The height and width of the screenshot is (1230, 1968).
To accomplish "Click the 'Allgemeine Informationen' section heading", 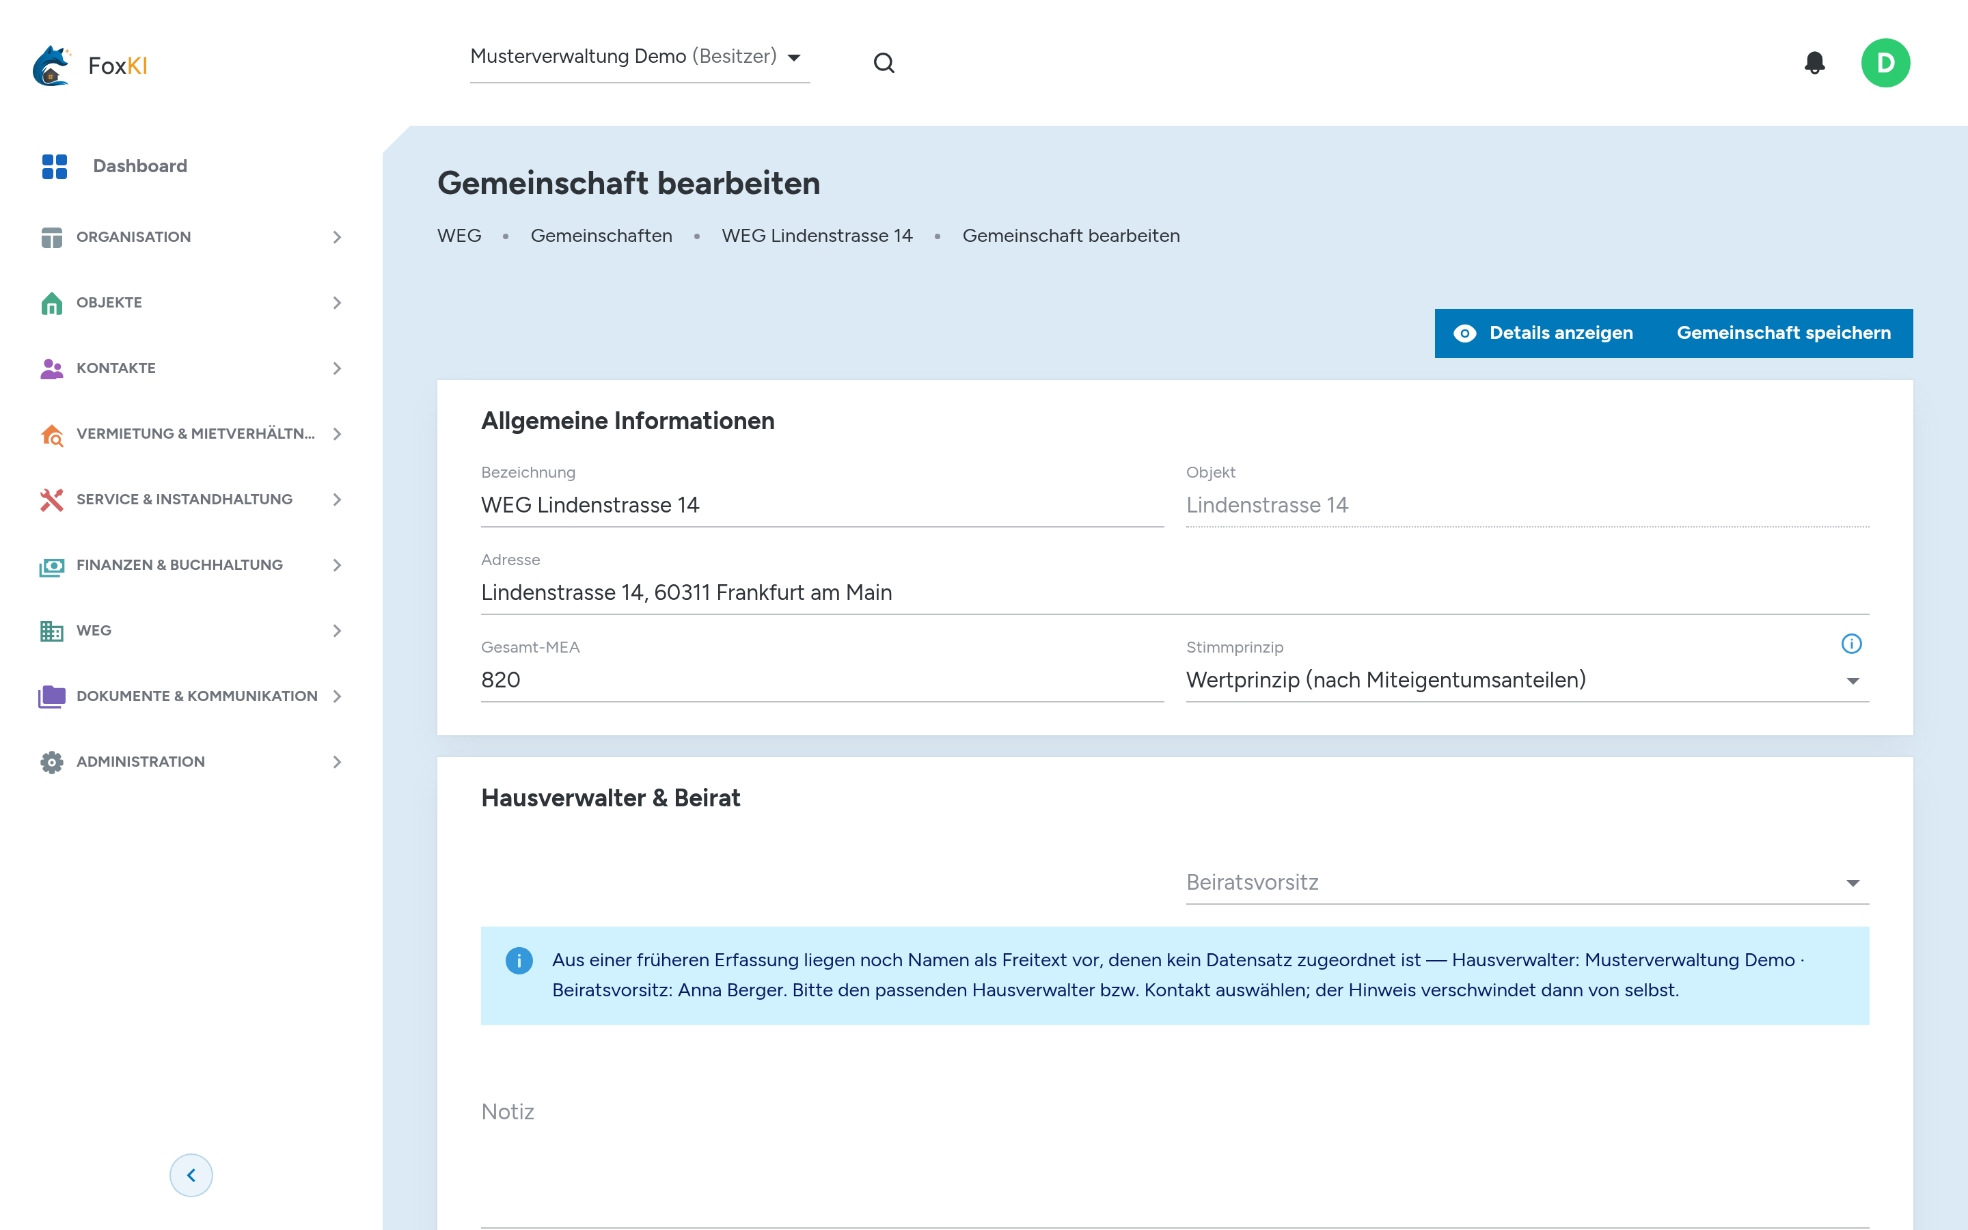I will click(628, 420).
